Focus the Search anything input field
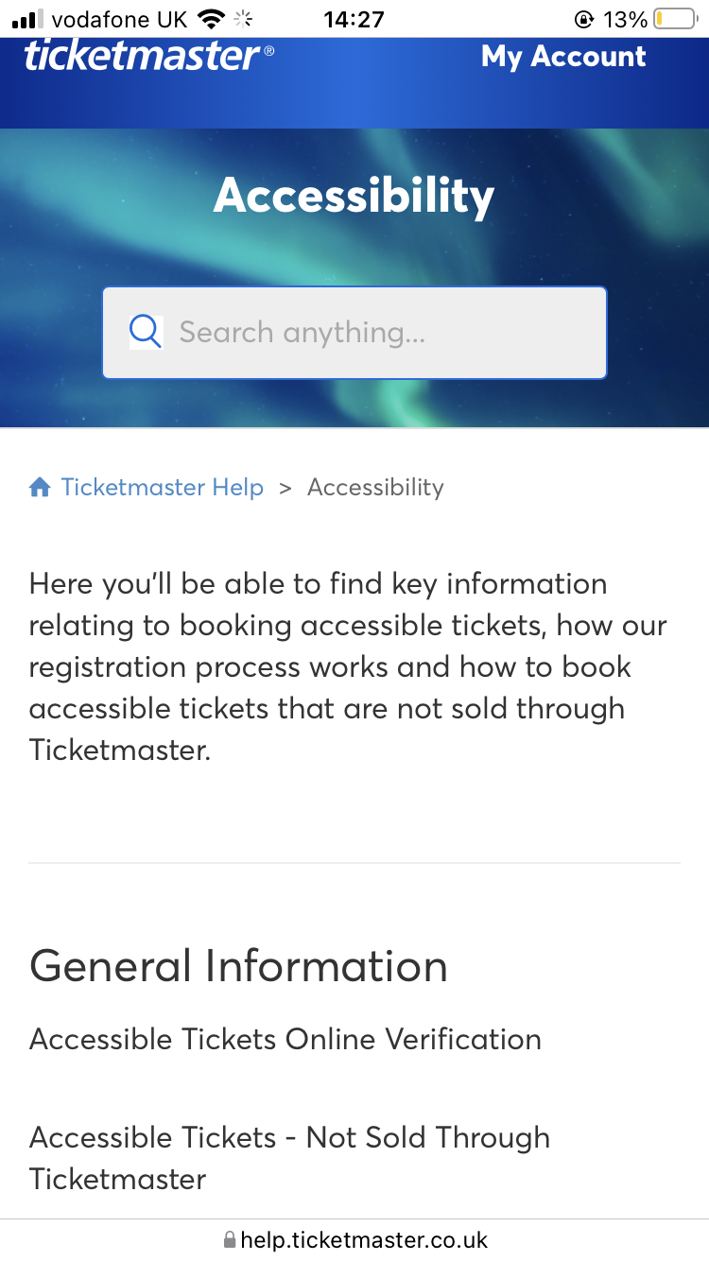 [x=378, y=333]
